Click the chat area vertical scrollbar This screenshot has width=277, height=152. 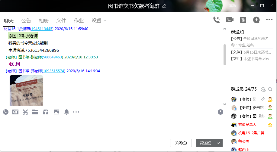[x=224, y=54]
